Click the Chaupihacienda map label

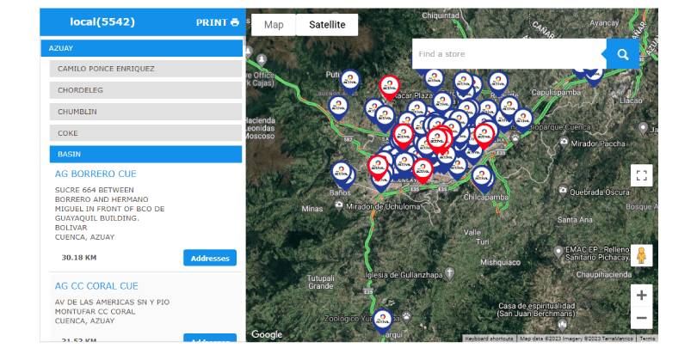(602, 275)
